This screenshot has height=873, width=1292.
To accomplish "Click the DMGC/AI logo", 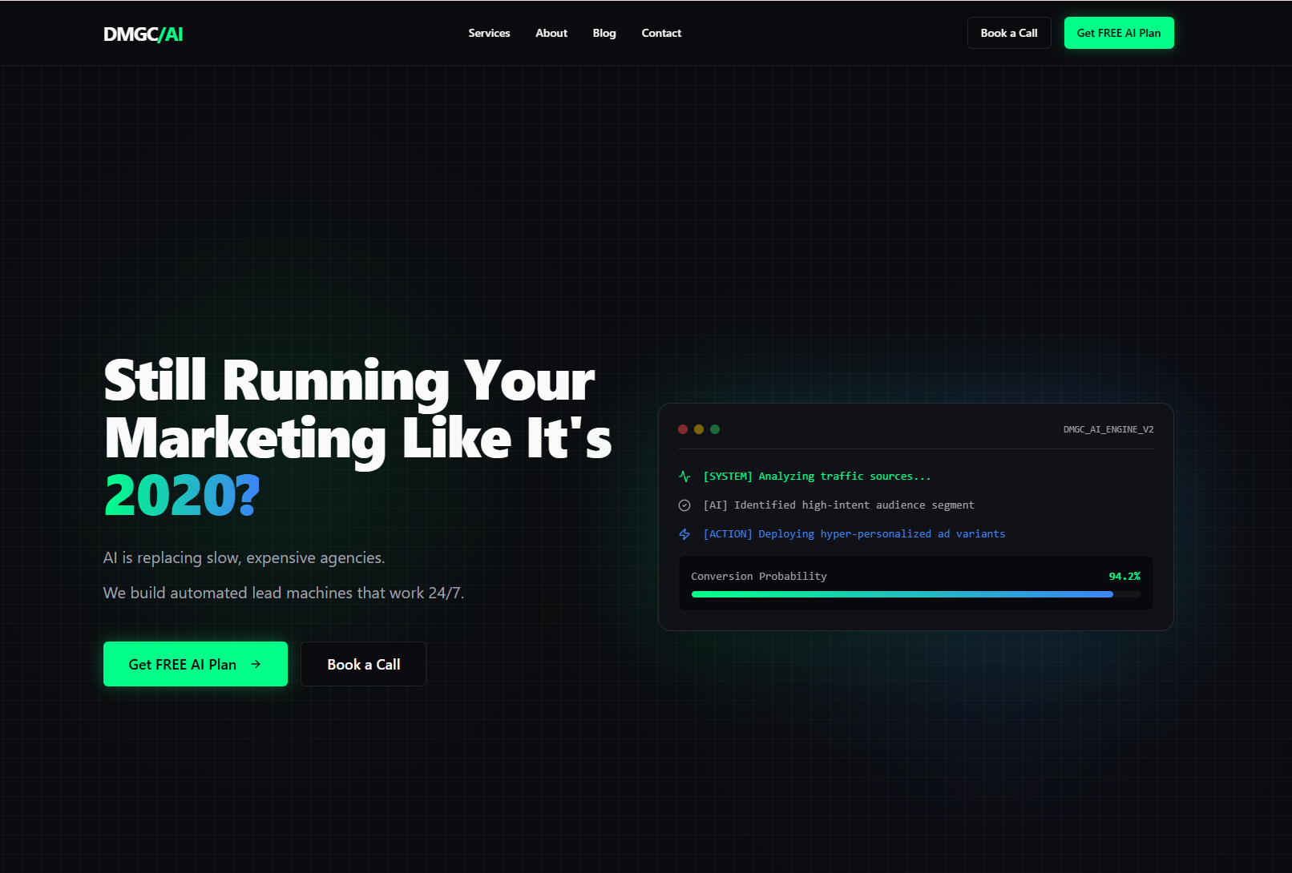I will (x=143, y=34).
